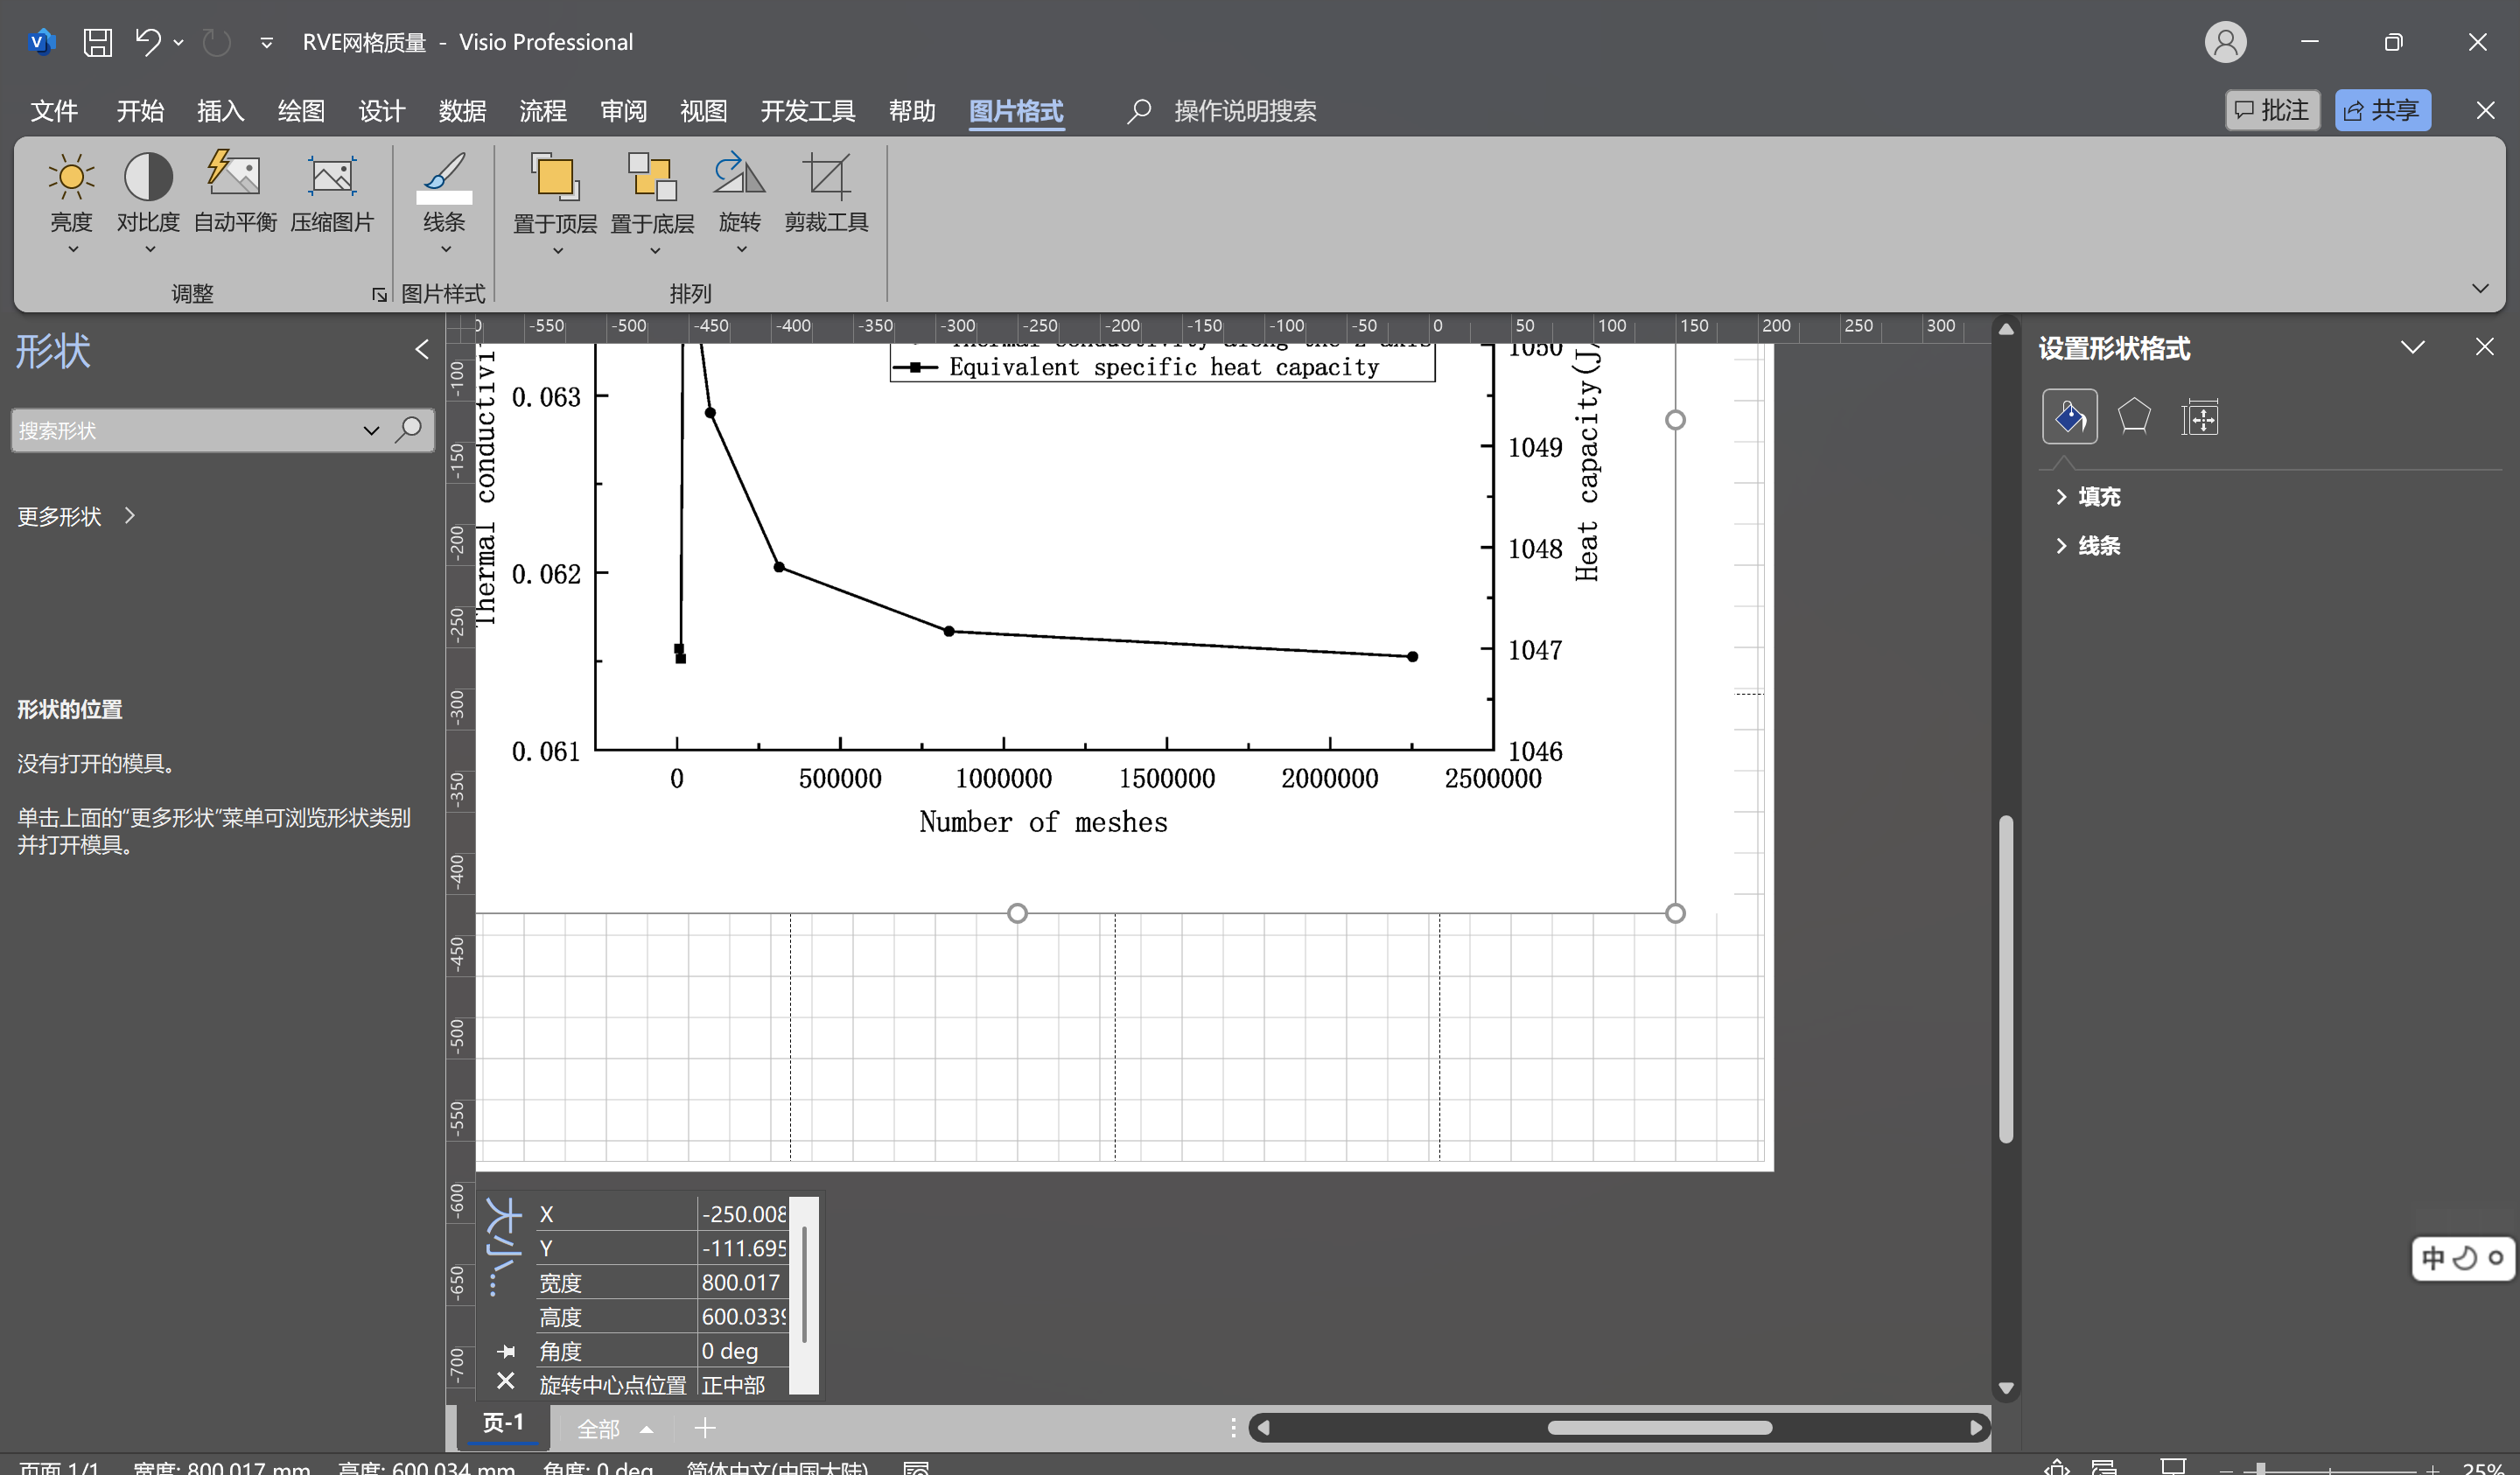The width and height of the screenshot is (2520, 1475).
Task: Select Fill and Line pane tab
Action: click(x=2069, y=416)
